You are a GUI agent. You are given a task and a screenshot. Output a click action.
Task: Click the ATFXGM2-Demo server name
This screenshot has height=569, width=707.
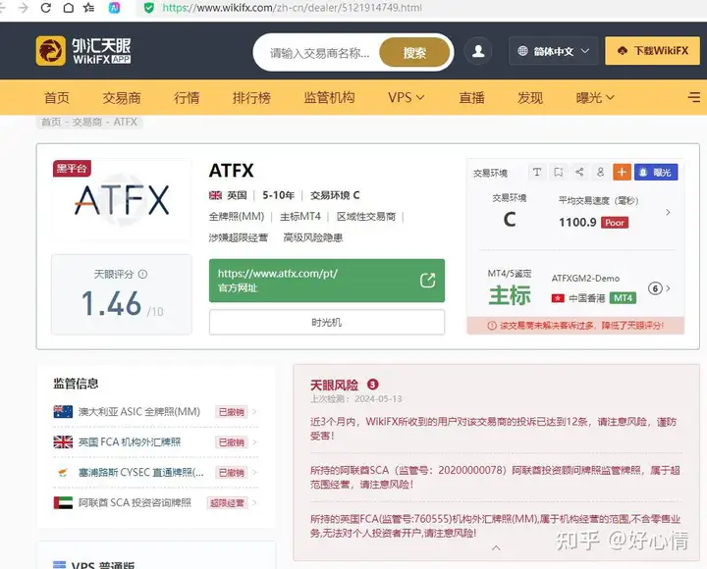585,279
